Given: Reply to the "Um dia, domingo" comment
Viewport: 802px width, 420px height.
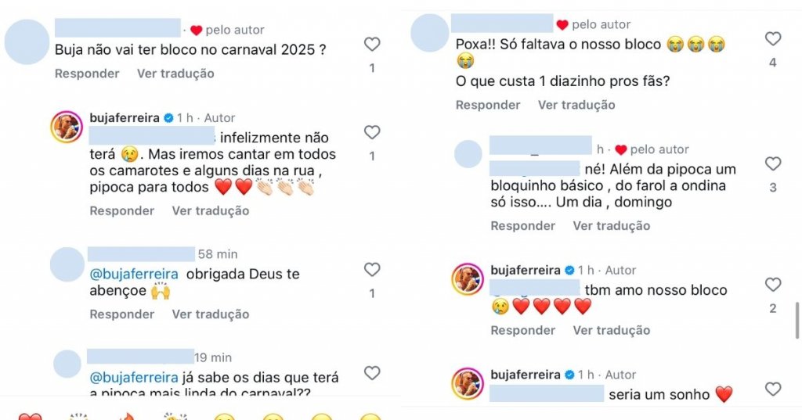Looking at the screenshot, I should tap(523, 225).
